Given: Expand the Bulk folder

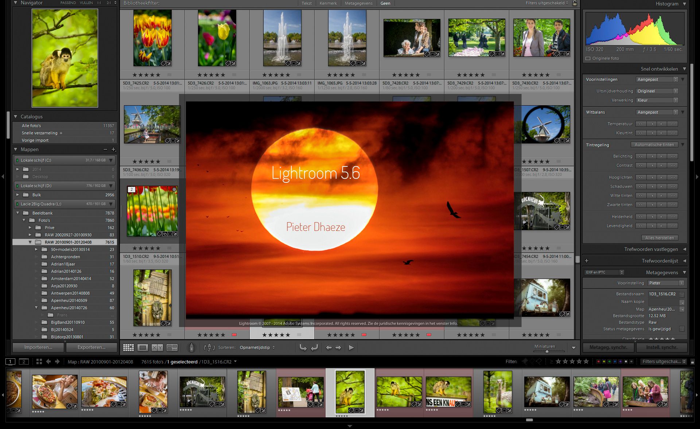Looking at the screenshot, I should point(17,195).
